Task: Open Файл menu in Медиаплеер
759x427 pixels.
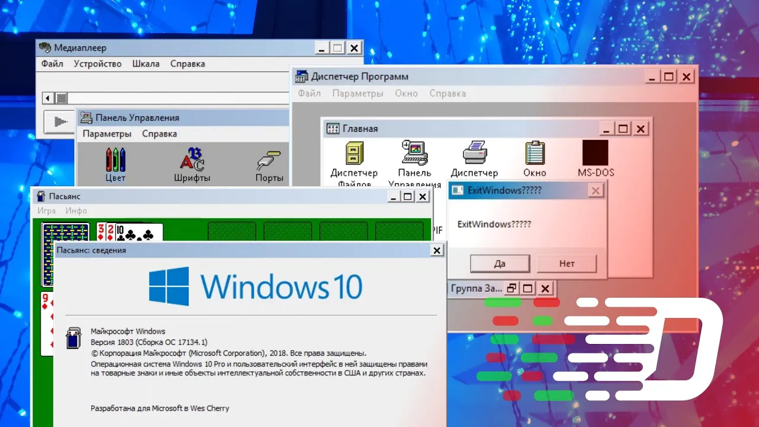Action: tap(52, 63)
